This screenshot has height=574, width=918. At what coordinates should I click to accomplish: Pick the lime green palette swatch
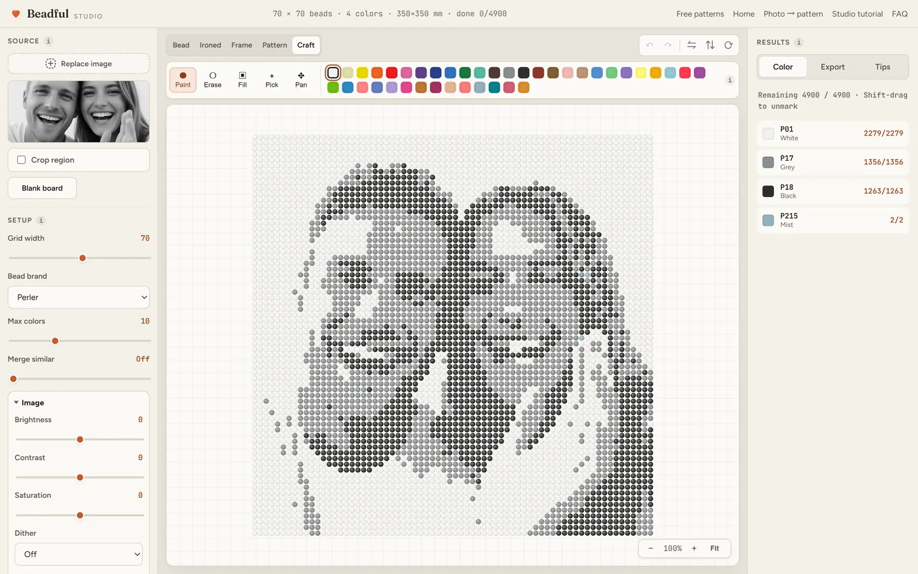[x=333, y=87]
